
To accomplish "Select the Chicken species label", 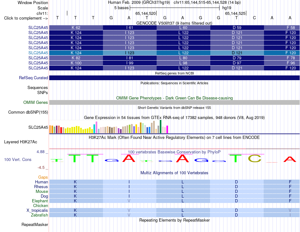I will coord(40,205).
